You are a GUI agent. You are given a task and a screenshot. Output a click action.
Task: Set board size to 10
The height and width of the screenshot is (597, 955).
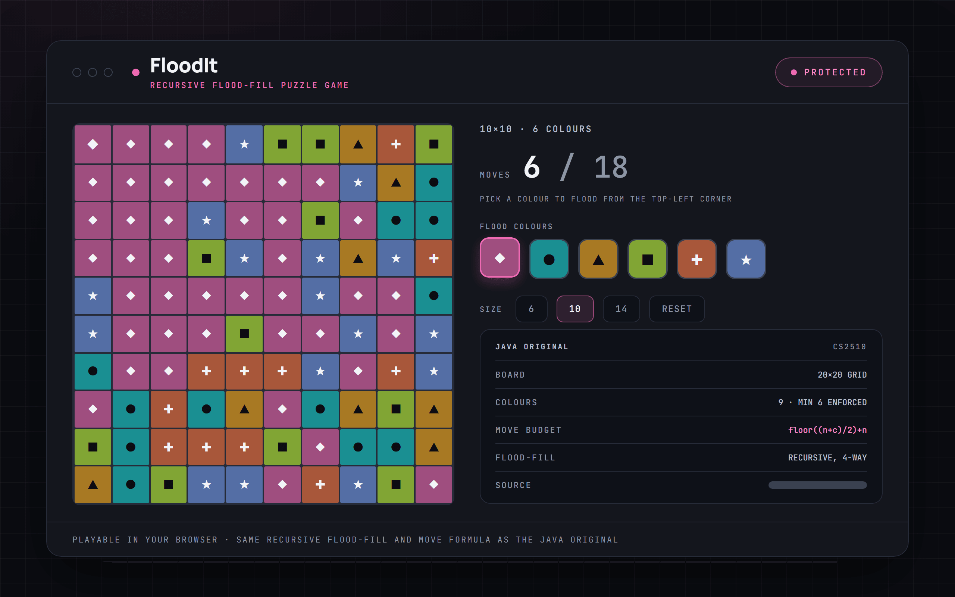click(575, 309)
